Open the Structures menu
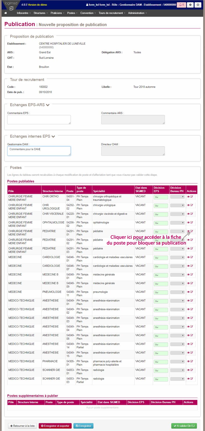 (x=40, y=13)
